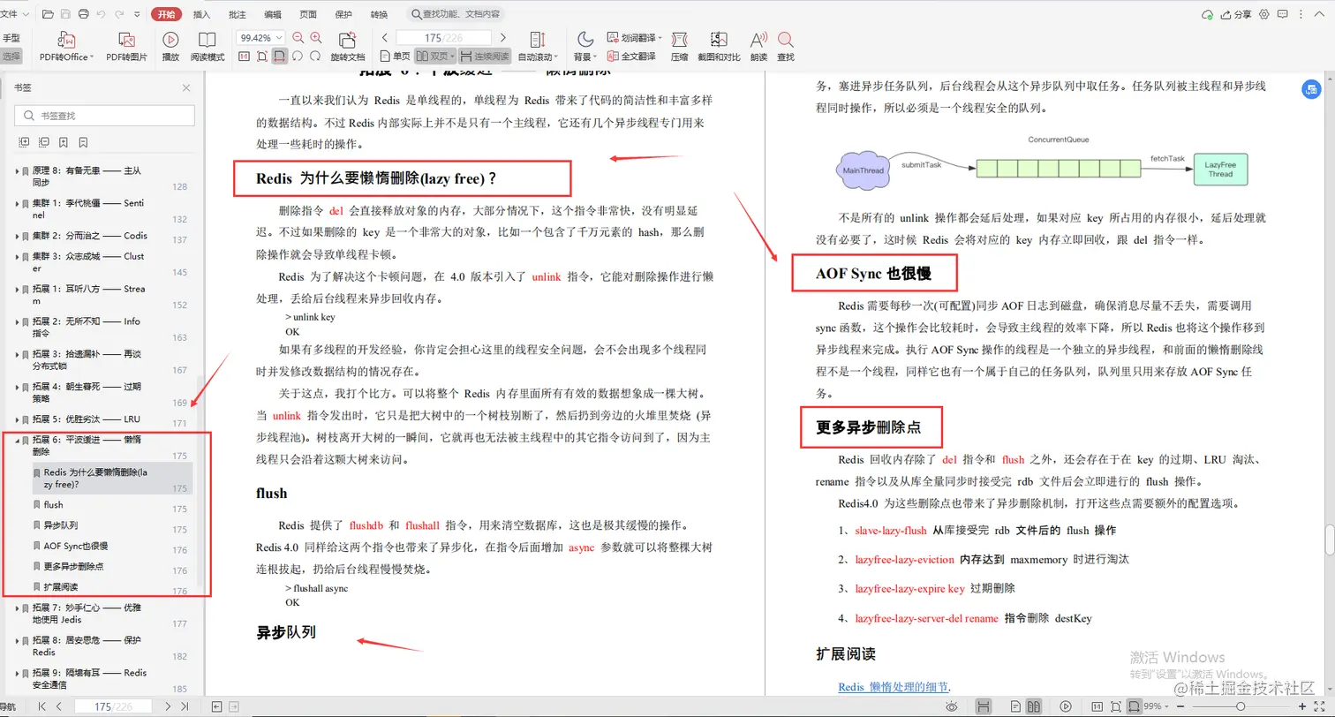This screenshot has height=717, width=1335.
Task: Select the 手型 (hand) tool
Action: [11, 38]
